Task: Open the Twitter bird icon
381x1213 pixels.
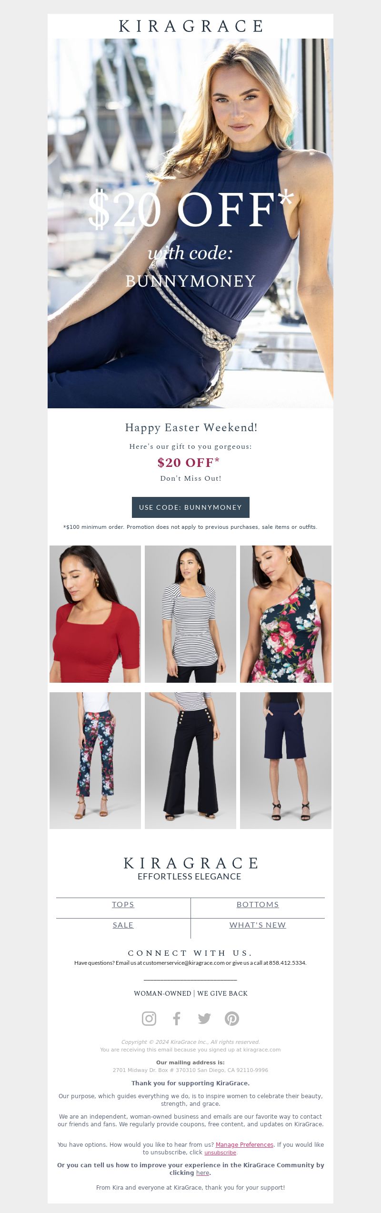Action: [204, 1018]
